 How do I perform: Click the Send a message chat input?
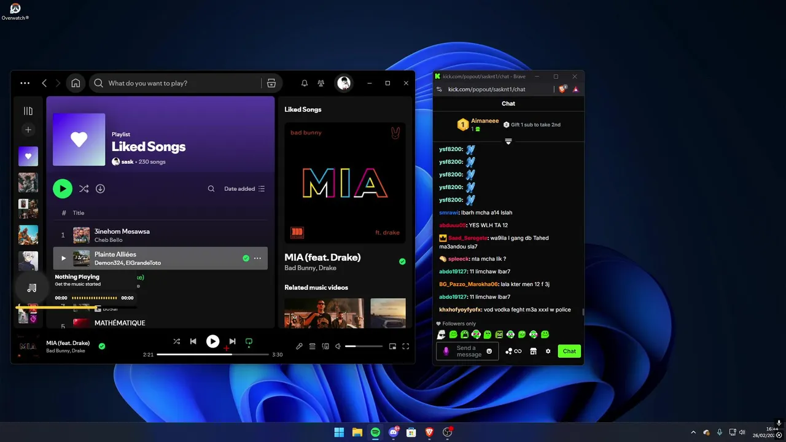coord(469,351)
